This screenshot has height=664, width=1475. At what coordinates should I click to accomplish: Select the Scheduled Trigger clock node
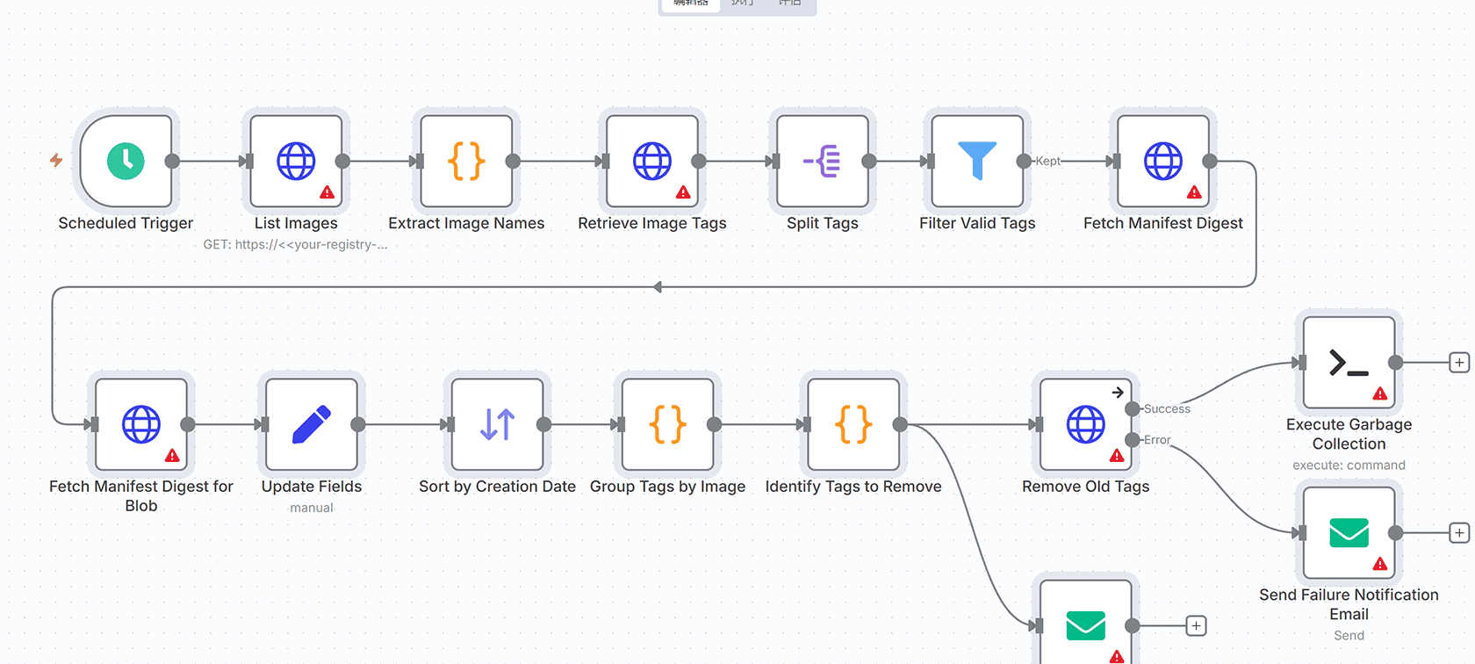coord(126,161)
